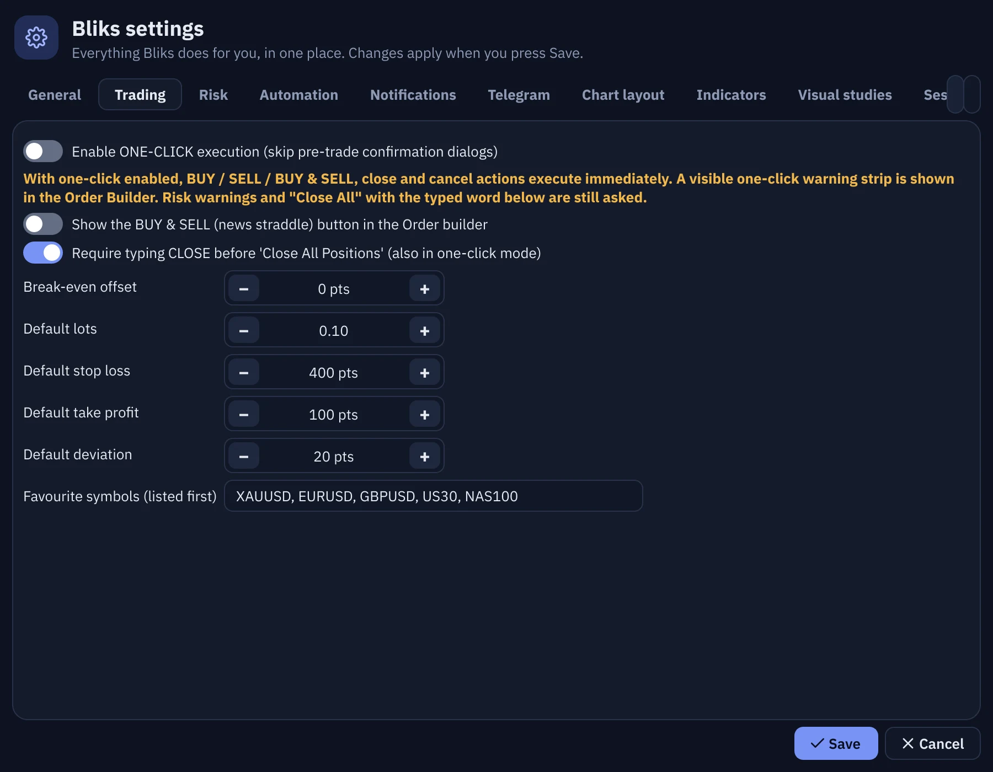Save the settings changes
This screenshot has width=993, height=772.
(x=836, y=743)
